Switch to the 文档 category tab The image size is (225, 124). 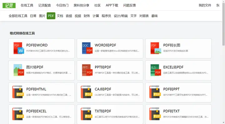coord(60,16)
